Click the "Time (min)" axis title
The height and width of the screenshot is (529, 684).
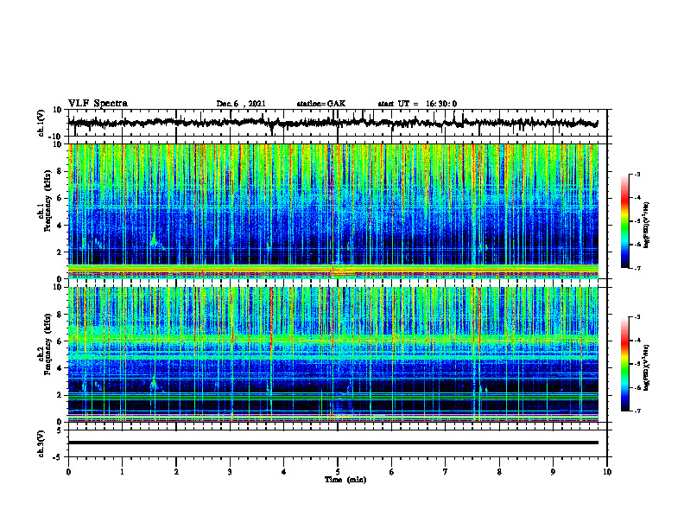(345, 480)
